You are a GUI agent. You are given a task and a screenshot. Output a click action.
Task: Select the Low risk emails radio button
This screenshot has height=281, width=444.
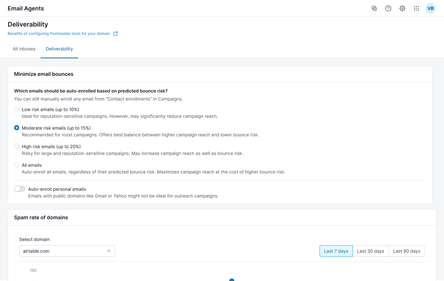pos(16,109)
